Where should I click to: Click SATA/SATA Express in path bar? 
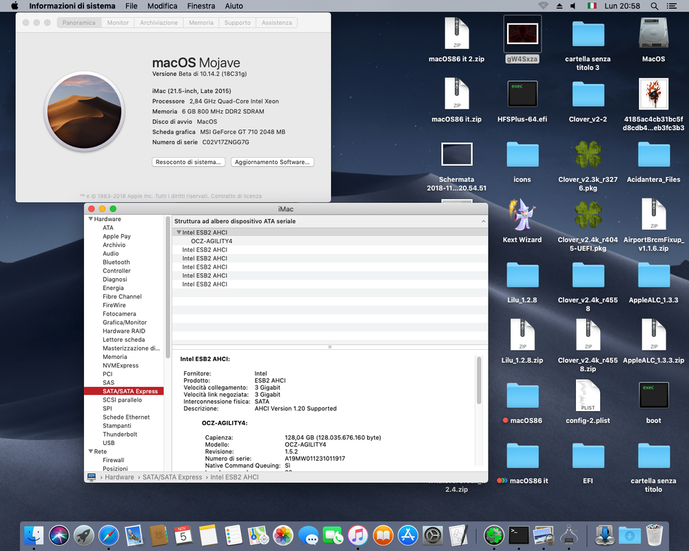coord(172,477)
